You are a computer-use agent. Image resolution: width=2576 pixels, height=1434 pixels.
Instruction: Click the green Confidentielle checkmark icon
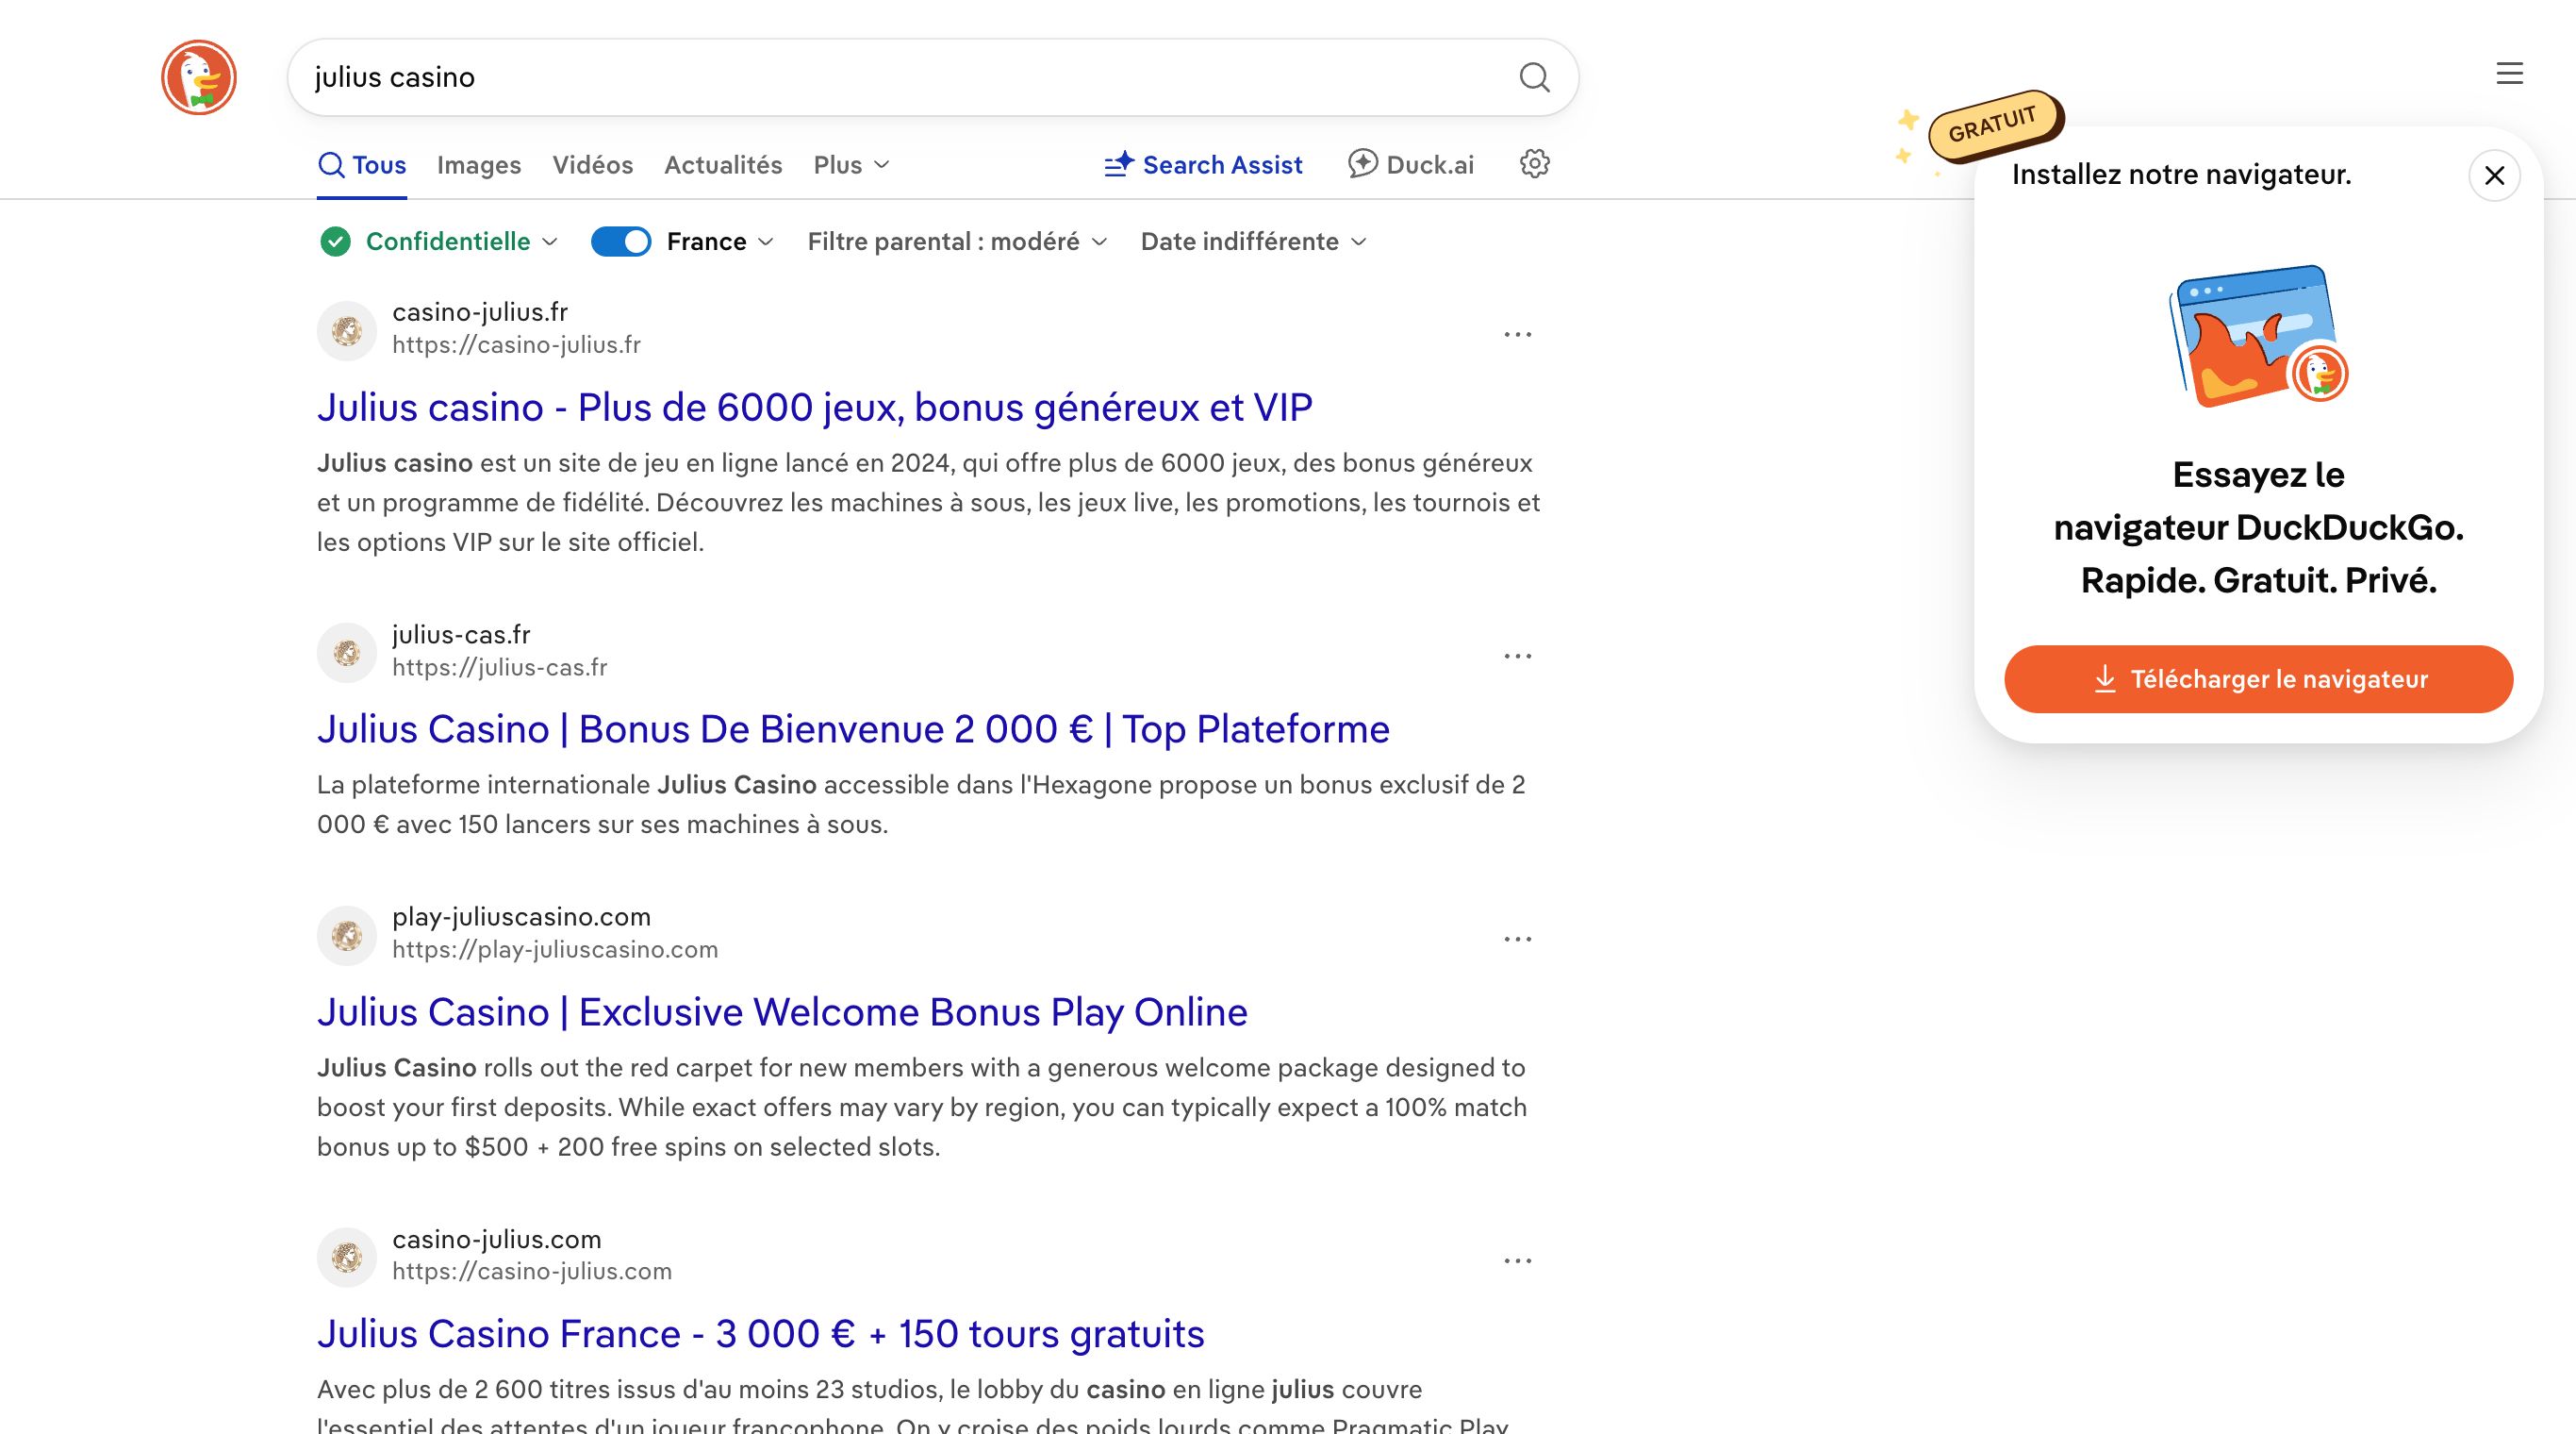coord(335,242)
